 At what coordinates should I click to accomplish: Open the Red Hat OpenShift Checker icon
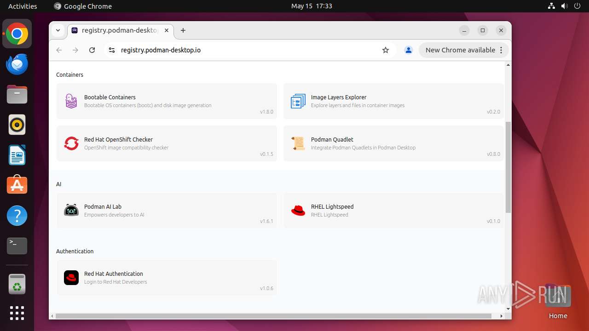(x=71, y=143)
